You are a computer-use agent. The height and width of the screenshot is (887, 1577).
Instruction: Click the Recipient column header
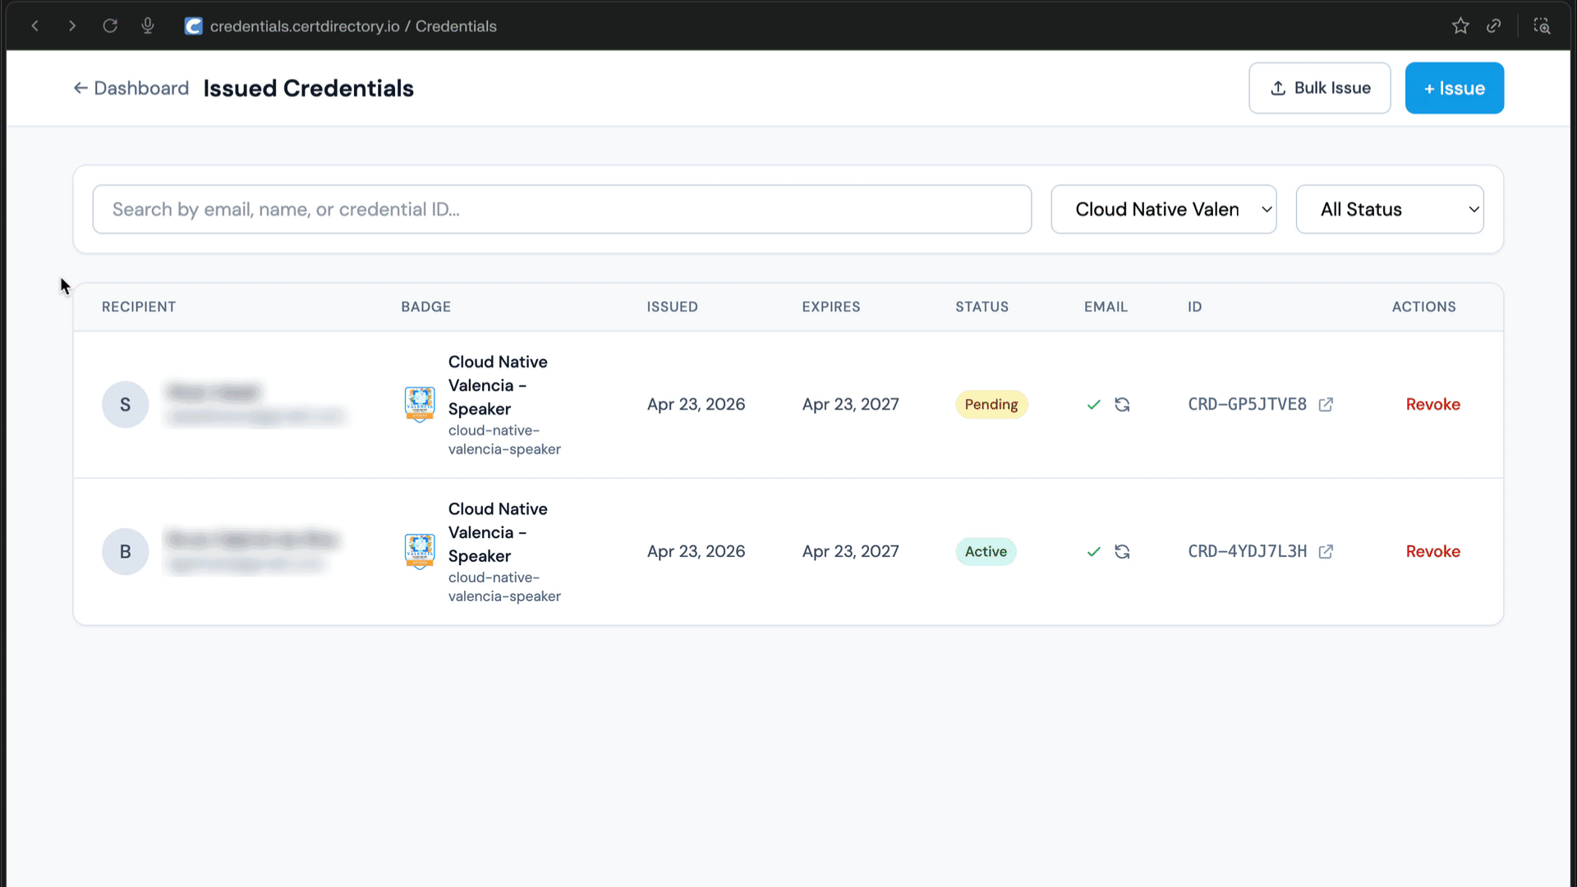coord(139,306)
